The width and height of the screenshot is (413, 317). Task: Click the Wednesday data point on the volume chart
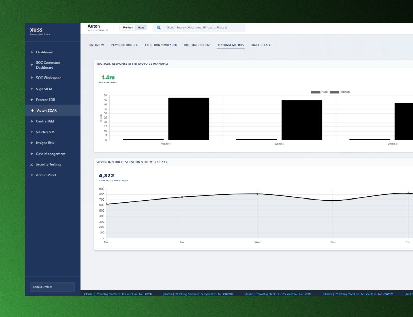point(257,194)
